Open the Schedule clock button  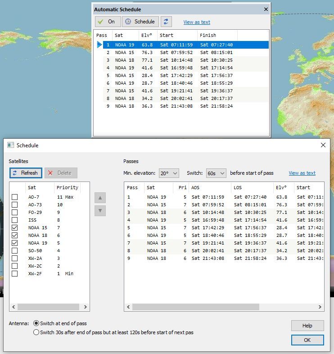pos(140,22)
